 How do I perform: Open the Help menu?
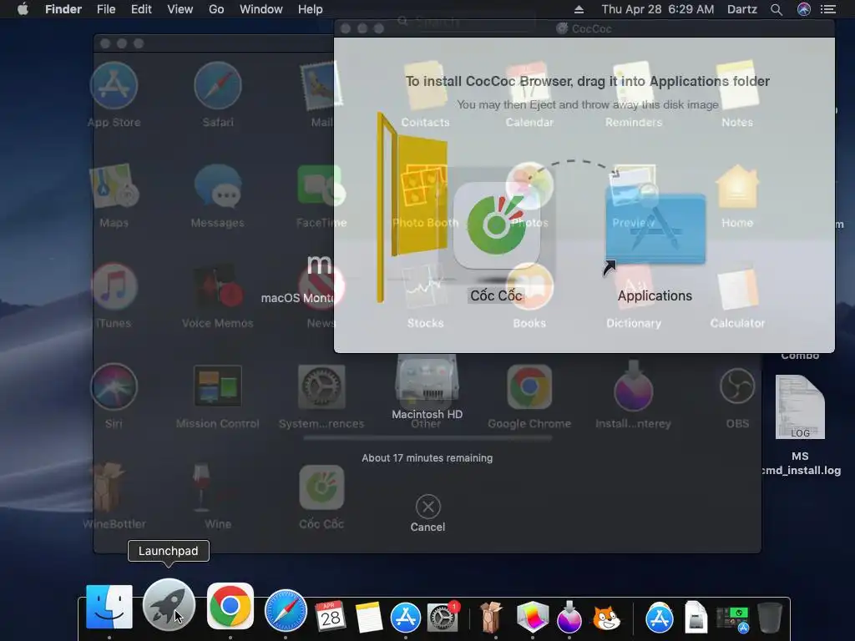click(311, 9)
